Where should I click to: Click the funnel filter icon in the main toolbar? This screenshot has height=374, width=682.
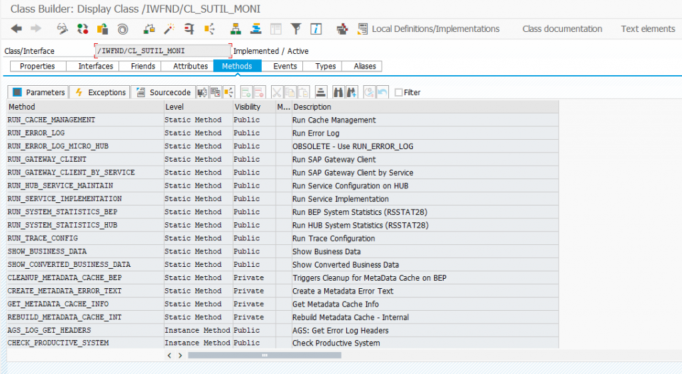296,29
